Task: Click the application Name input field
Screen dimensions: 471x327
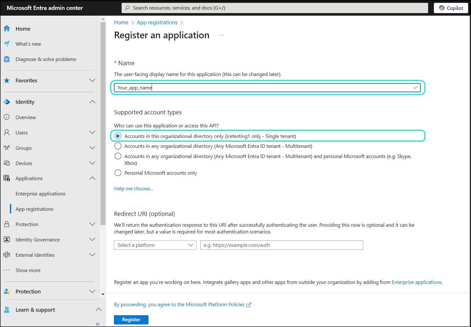Action: tap(267, 87)
